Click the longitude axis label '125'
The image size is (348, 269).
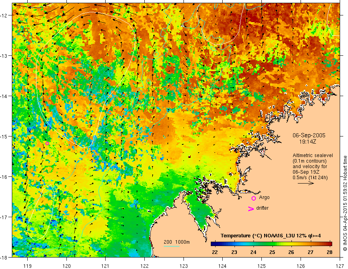click(x=262, y=266)
